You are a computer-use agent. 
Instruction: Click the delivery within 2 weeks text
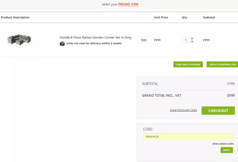point(94,43)
